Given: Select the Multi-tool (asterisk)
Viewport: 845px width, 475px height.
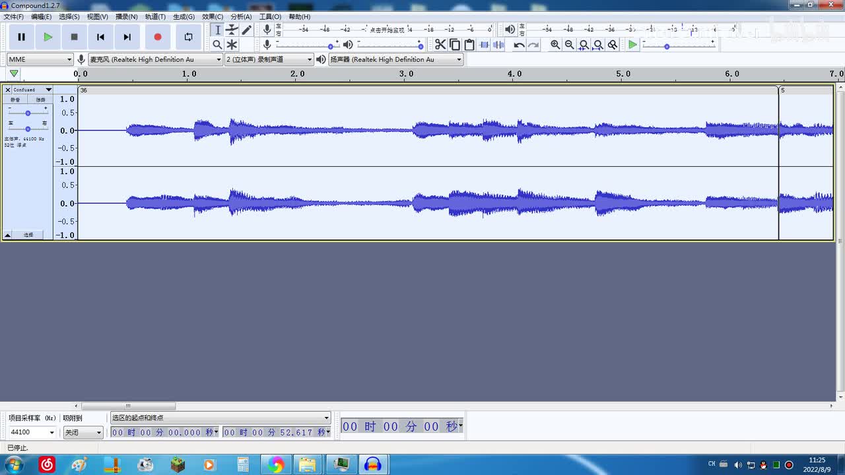Looking at the screenshot, I should pyautogui.click(x=232, y=44).
